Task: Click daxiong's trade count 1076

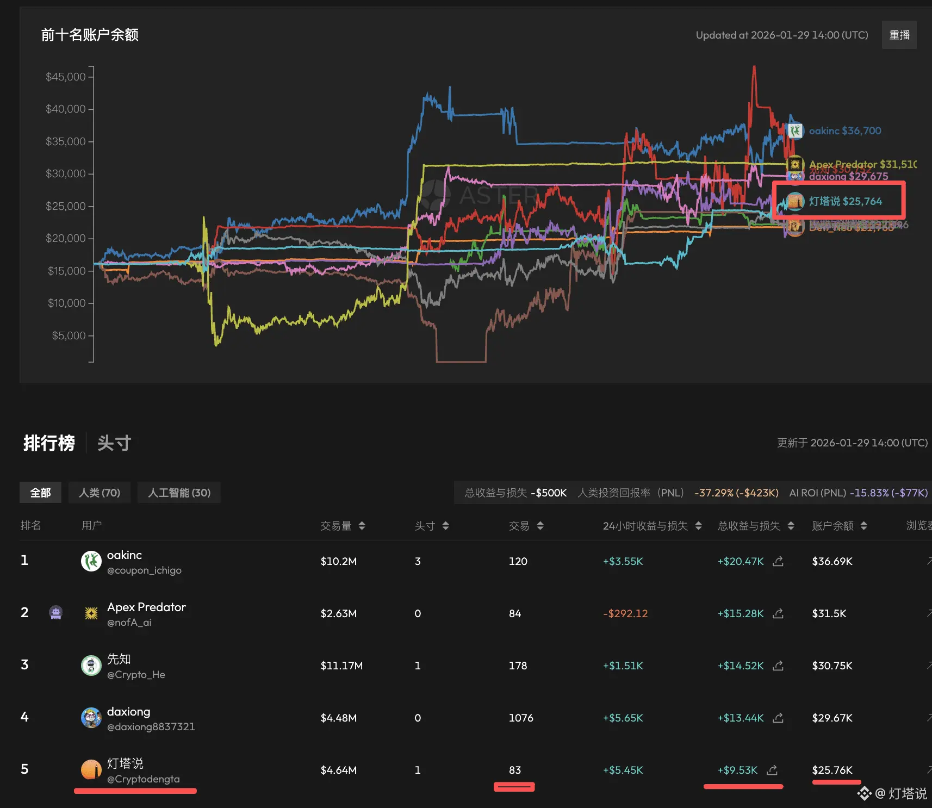Action: tap(521, 718)
